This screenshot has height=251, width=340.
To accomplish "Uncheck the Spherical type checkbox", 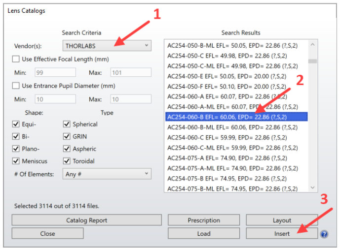I will click(x=67, y=124).
